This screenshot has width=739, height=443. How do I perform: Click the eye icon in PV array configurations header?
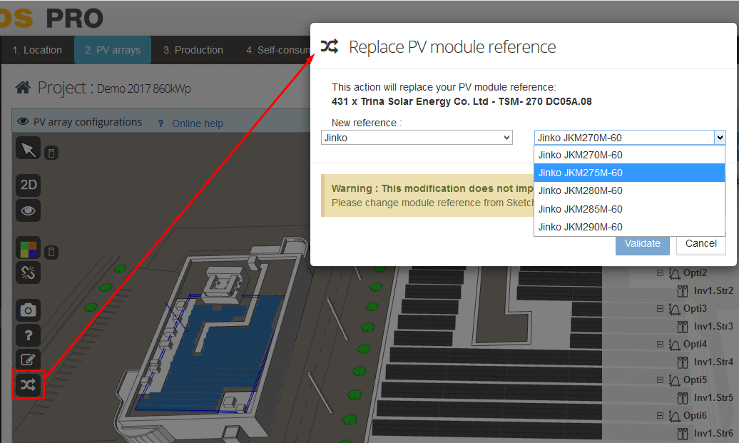pos(23,121)
